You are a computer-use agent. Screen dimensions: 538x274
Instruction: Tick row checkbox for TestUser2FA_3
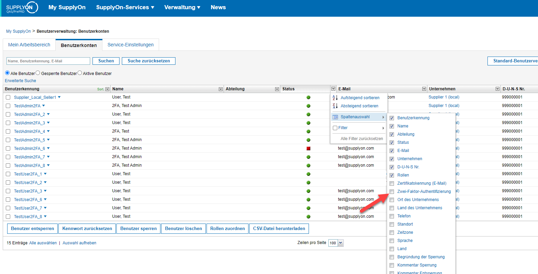point(8,191)
